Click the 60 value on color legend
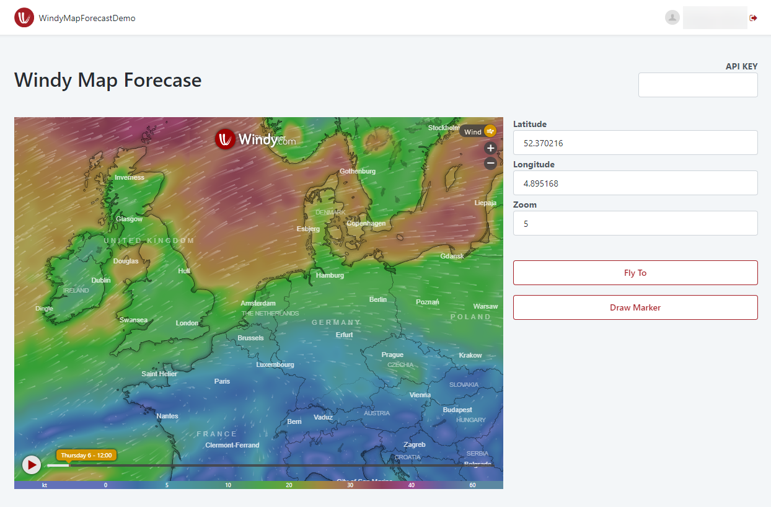The width and height of the screenshot is (771, 507). pos(473,485)
